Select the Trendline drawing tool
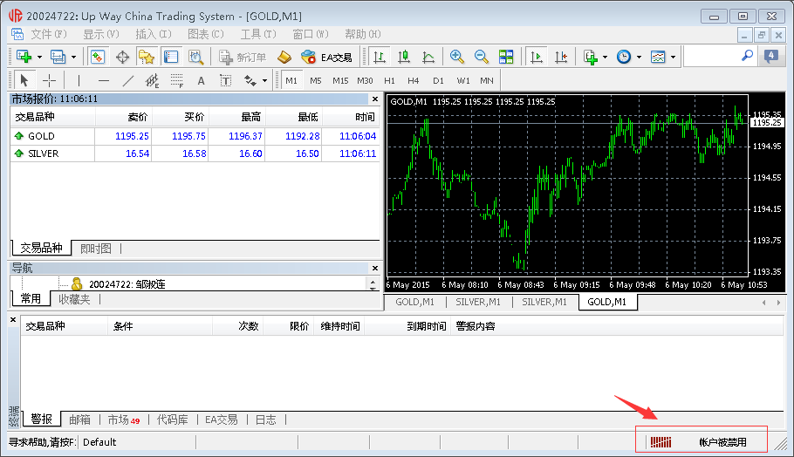Image resolution: width=794 pixels, height=457 pixels. pyautogui.click(x=128, y=80)
